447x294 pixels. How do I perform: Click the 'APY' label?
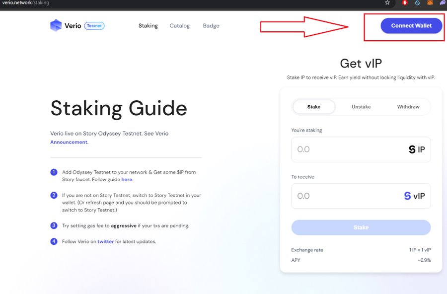click(296, 260)
